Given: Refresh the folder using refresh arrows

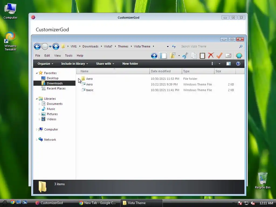Looking at the screenshot, I should [174, 46].
